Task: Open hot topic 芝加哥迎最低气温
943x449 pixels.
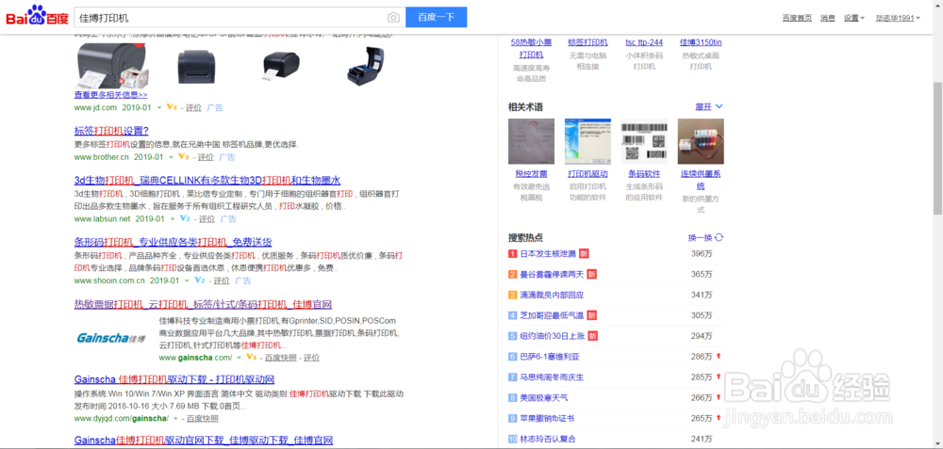Action: pos(552,315)
